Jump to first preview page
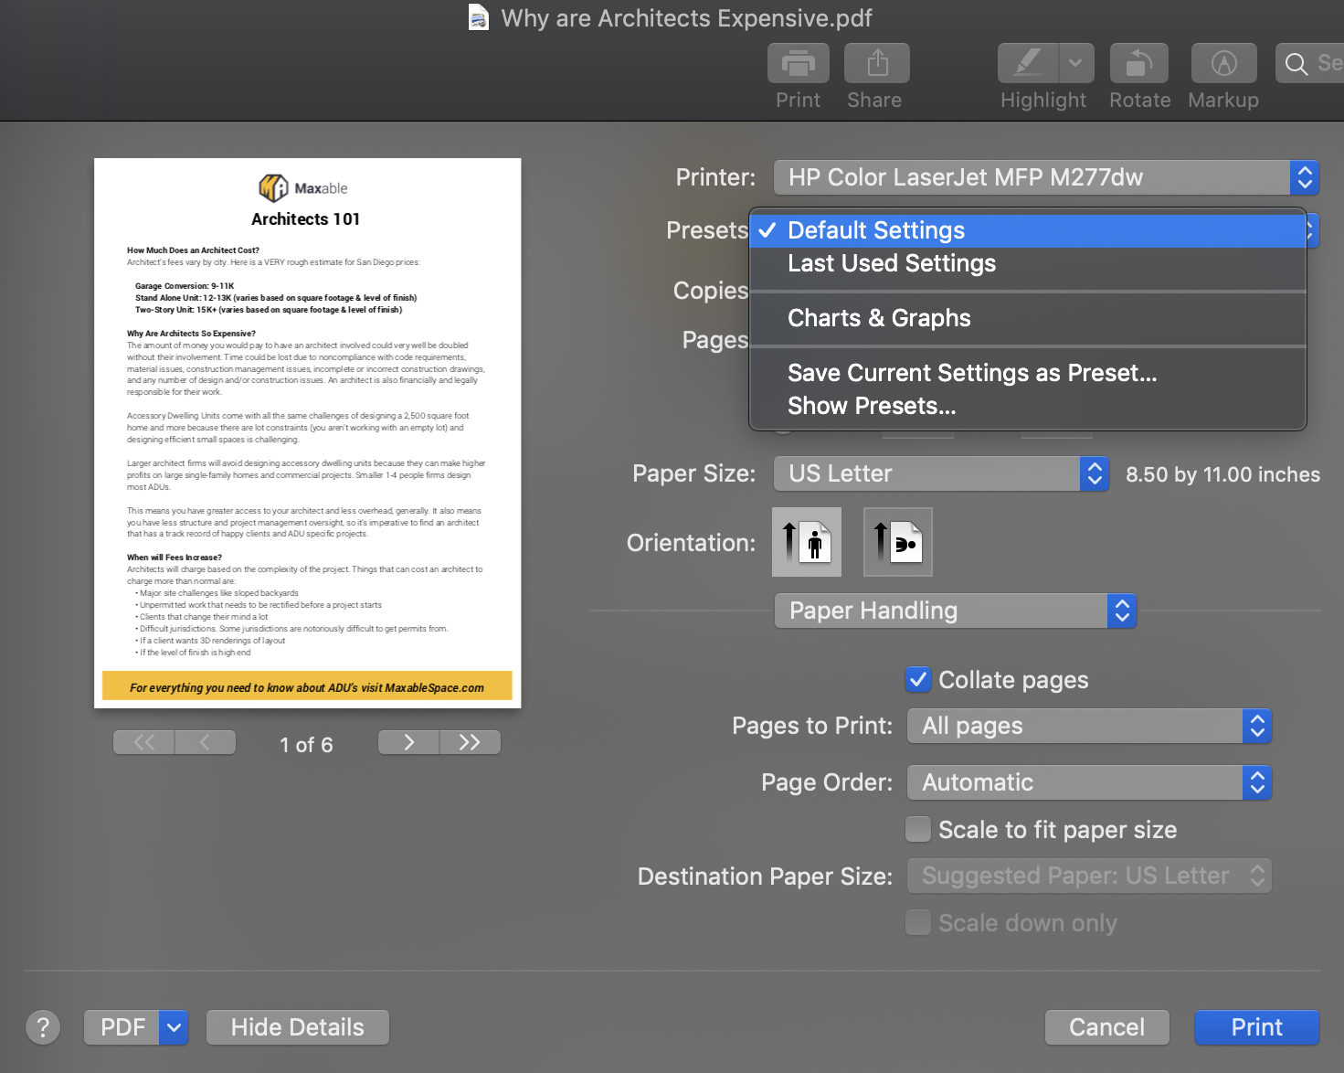This screenshot has width=1344, height=1073. click(x=144, y=742)
